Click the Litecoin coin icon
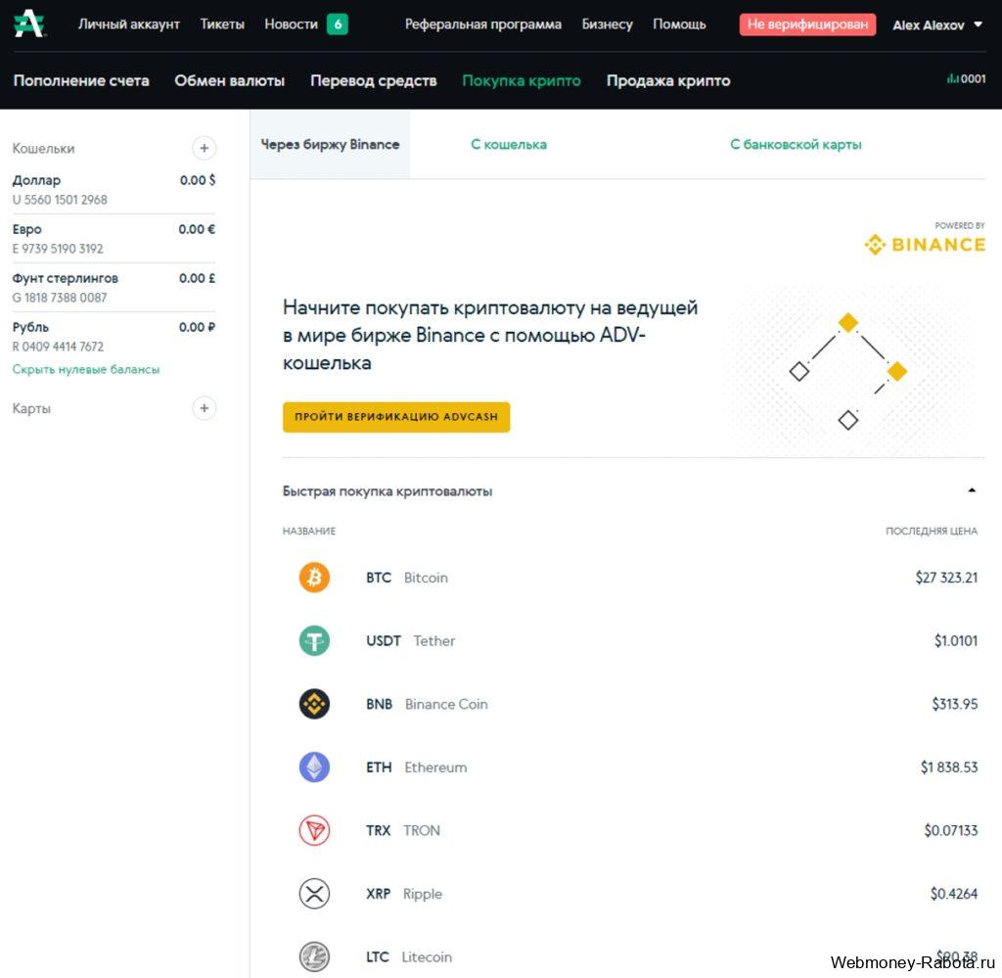 coord(314,956)
